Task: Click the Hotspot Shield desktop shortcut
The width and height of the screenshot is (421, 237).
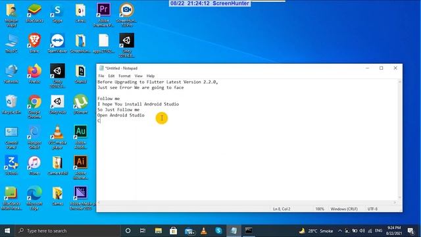Action: coord(34,137)
